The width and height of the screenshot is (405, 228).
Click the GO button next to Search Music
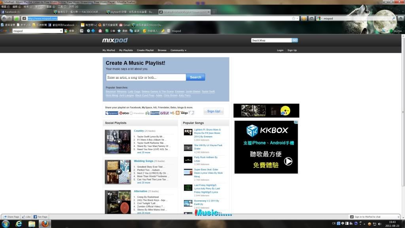[x=295, y=40]
